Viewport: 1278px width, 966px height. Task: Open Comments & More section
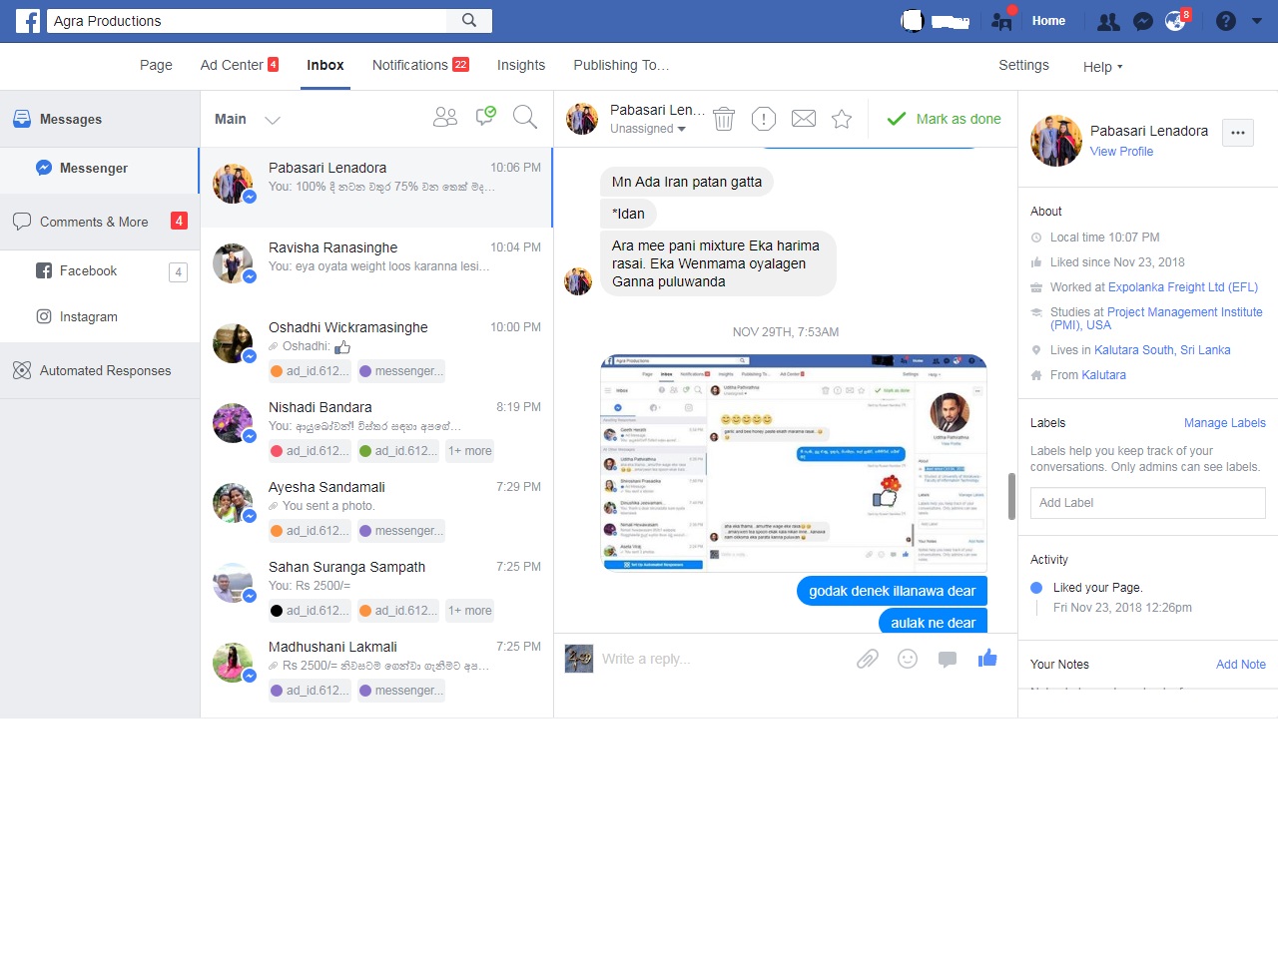pos(100,222)
